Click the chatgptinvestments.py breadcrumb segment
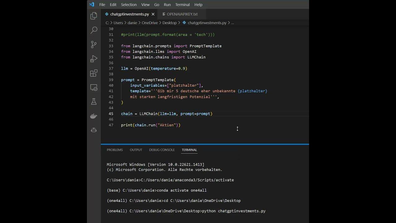 pos(207,23)
